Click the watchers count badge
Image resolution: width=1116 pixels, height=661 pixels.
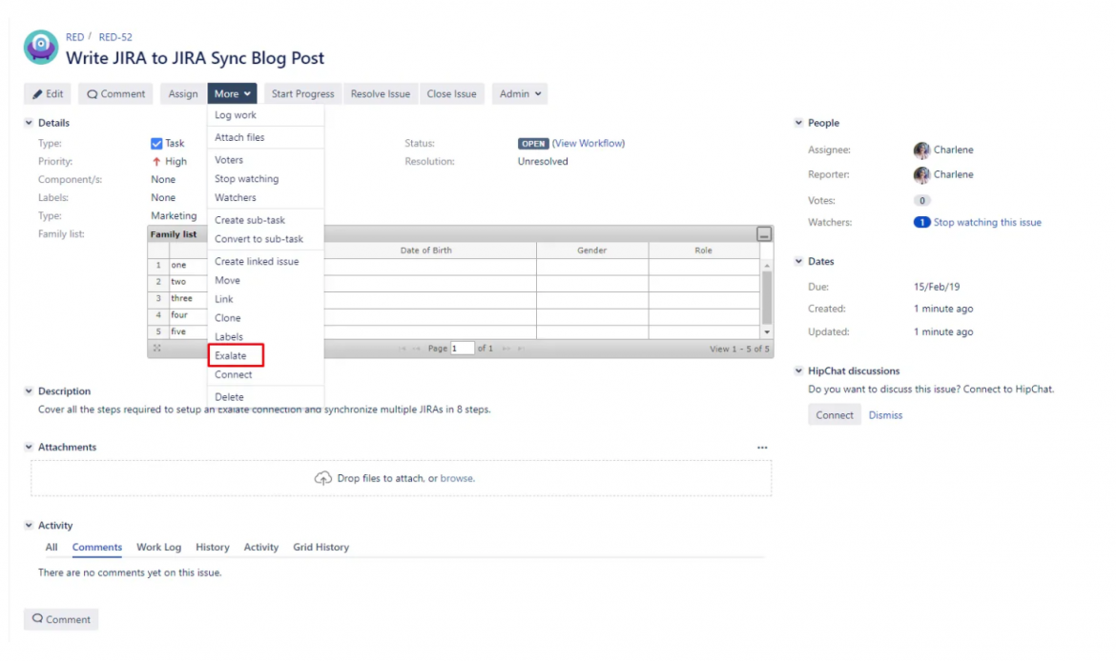pyautogui.click(x=921, y=223)
